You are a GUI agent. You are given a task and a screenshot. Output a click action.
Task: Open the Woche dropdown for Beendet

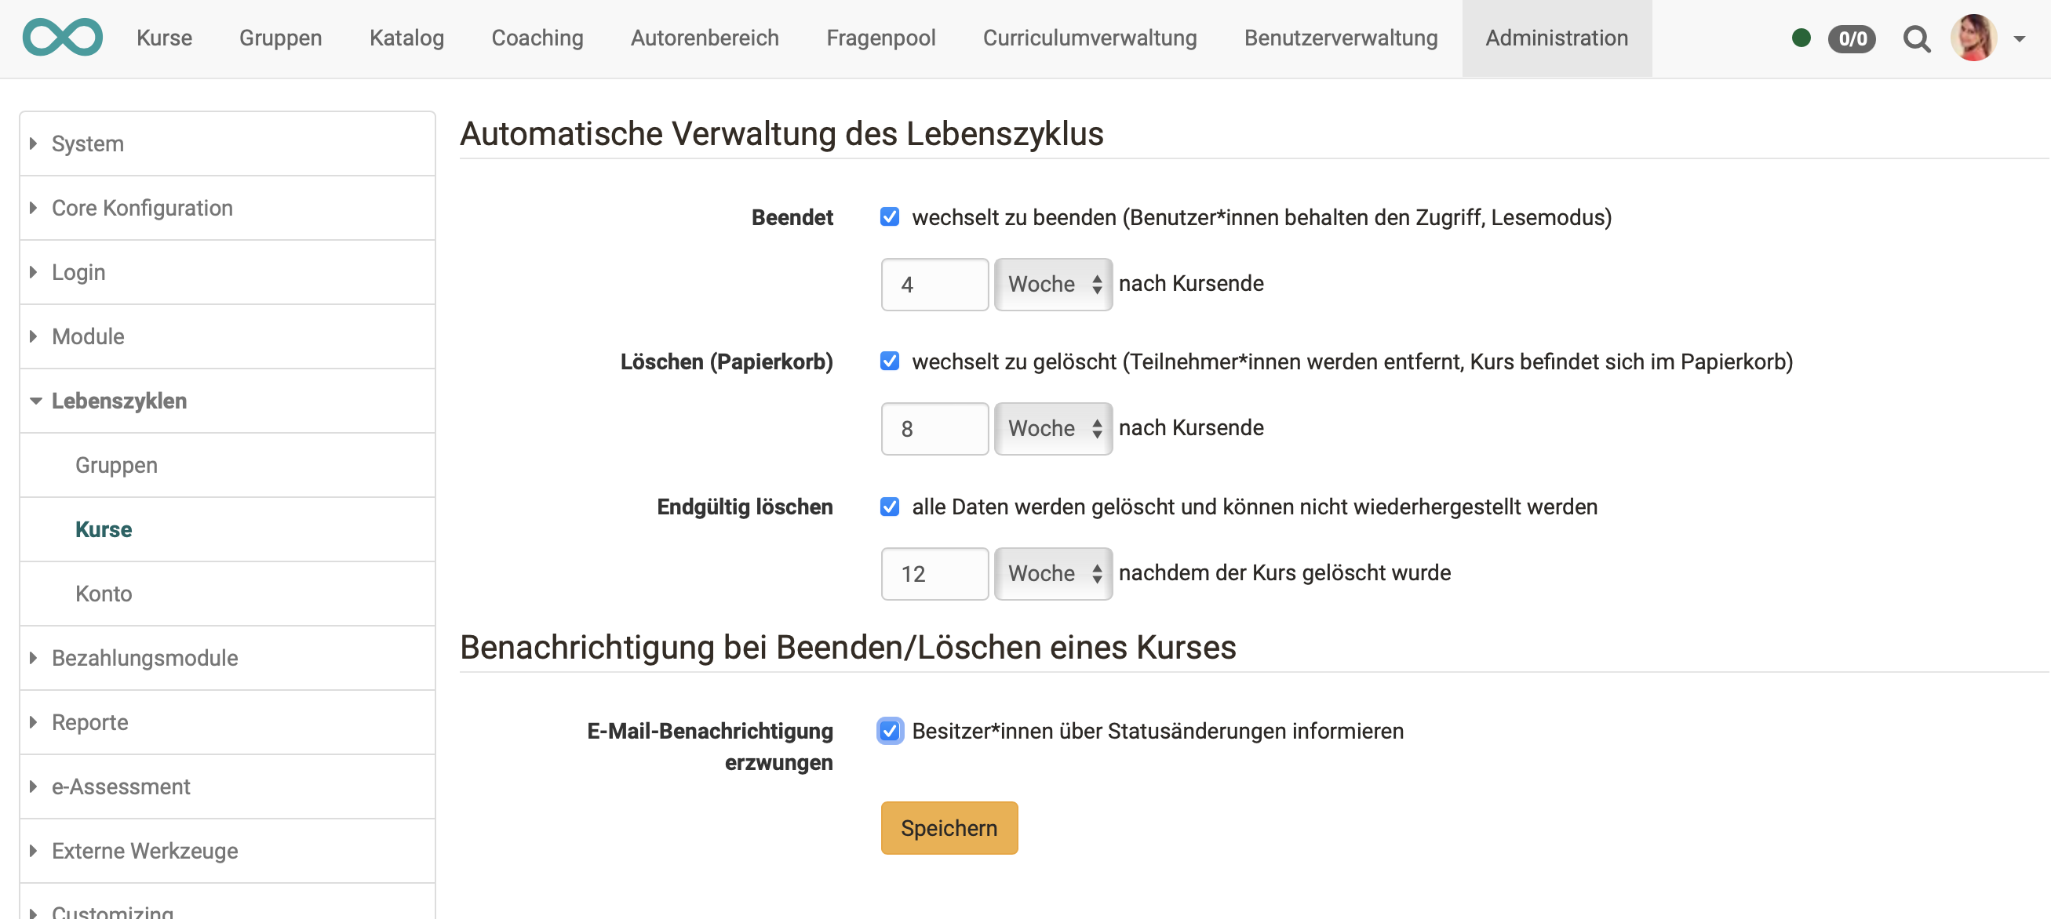tap(1053, 284)
